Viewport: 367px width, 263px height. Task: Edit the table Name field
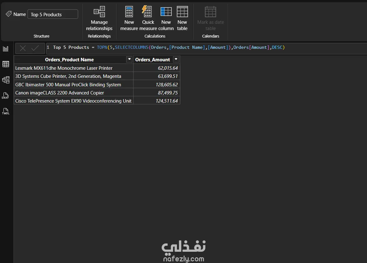[x=53, y=14]
